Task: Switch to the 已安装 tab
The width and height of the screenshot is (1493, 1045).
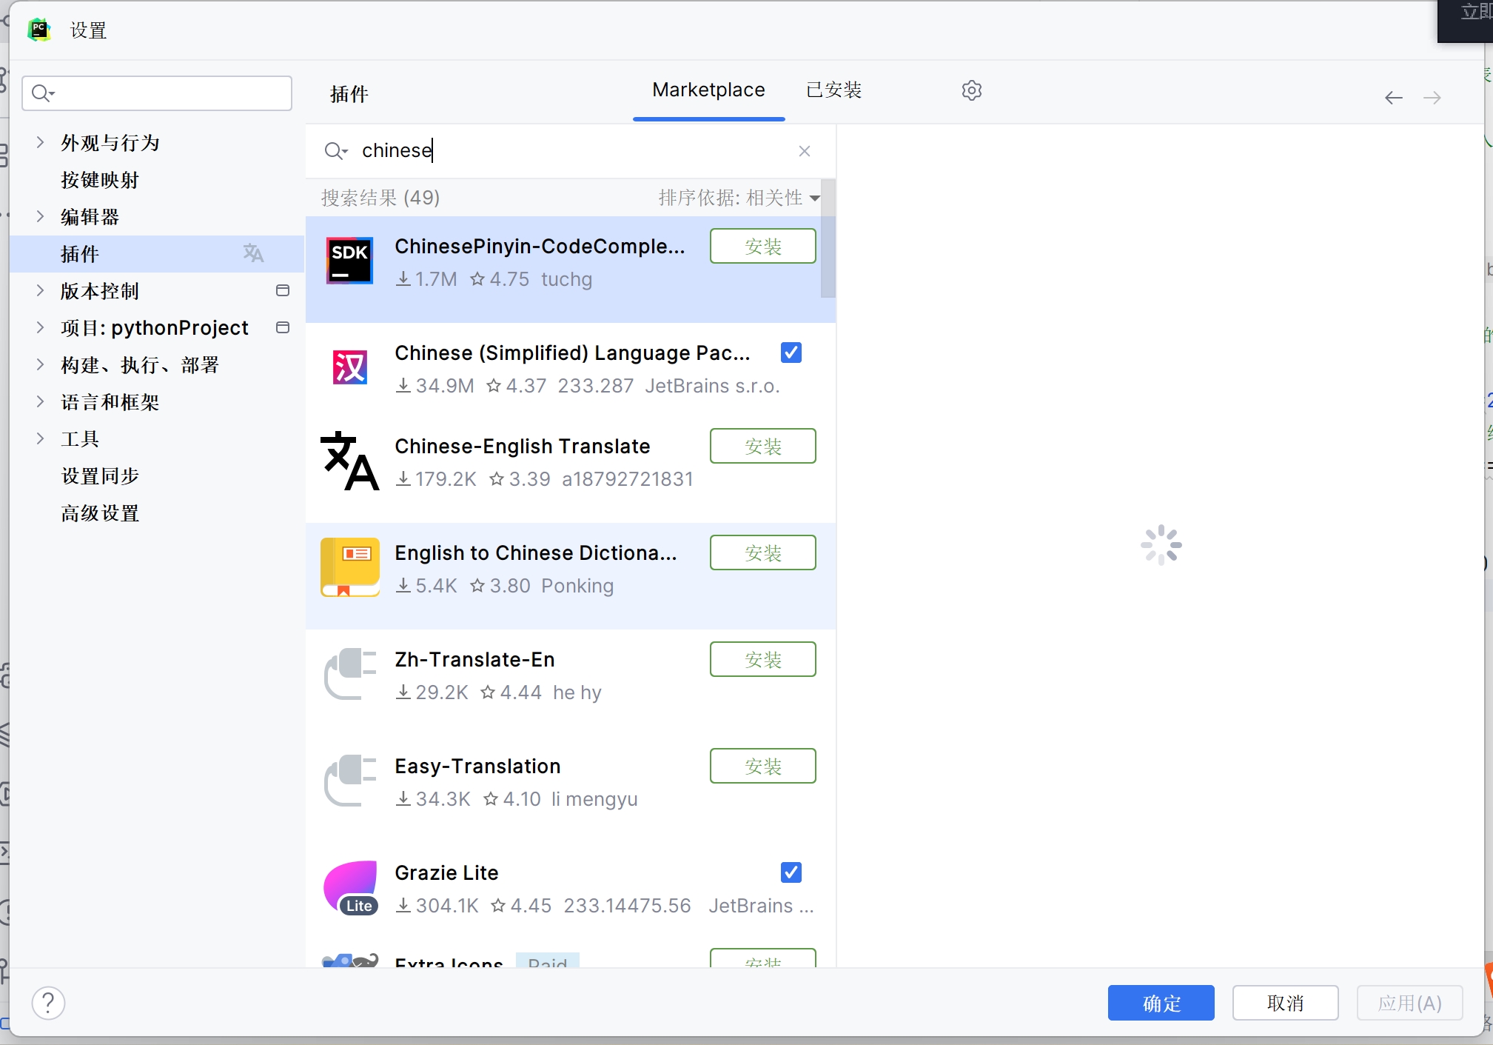Action: [833, 90]
